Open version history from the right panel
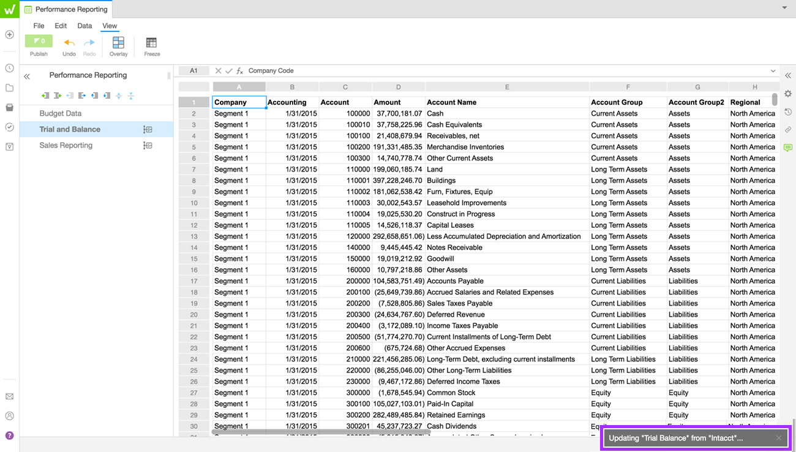The width and height of the screenshot is (796, 452). pyautogui.click(x=788, y=111)
